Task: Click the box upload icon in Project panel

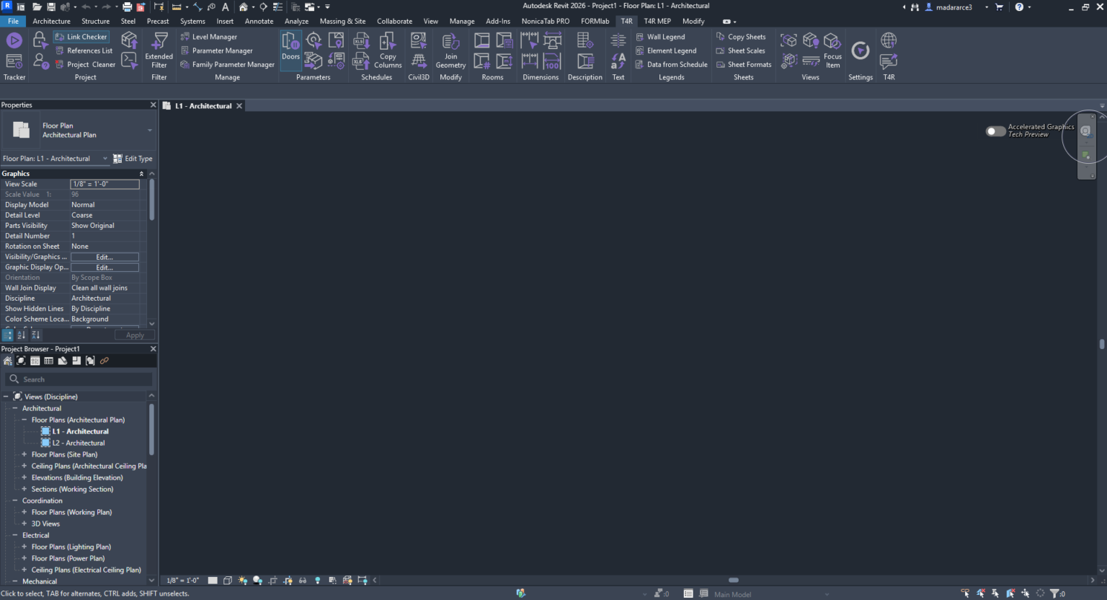Action: coord(130,41)
